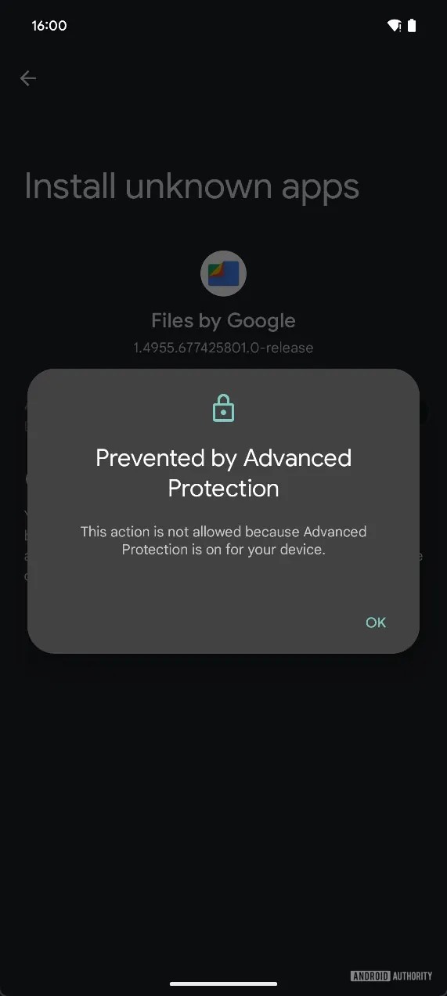Viewport: 447px width, 996px height.
Task: Tap the 1.4955.677425801.0-release version text
Action: click(223, 348)
